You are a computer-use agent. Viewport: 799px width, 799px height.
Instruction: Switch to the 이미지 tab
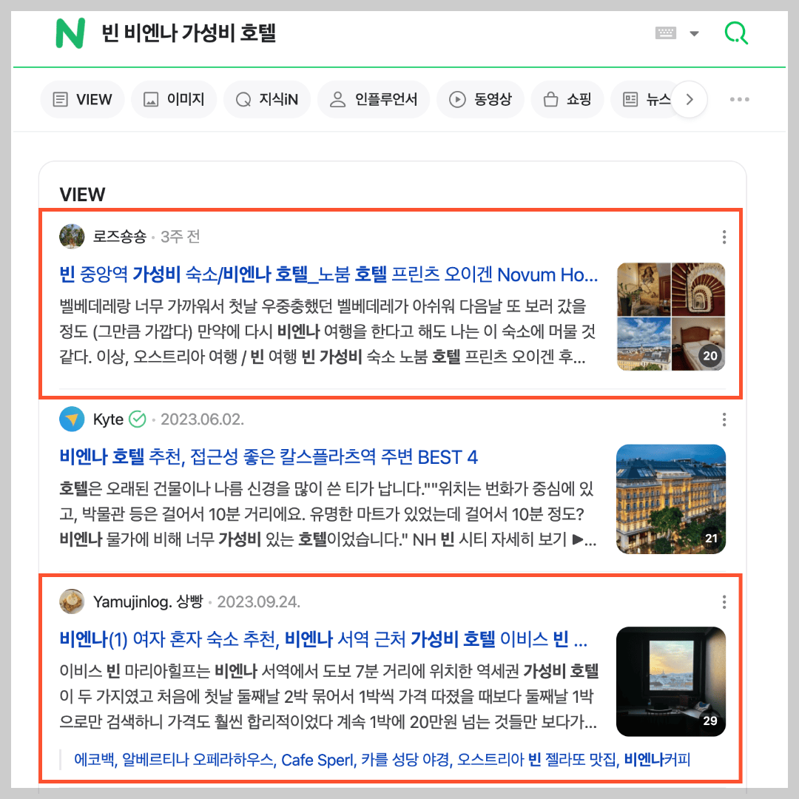point(174,99)
